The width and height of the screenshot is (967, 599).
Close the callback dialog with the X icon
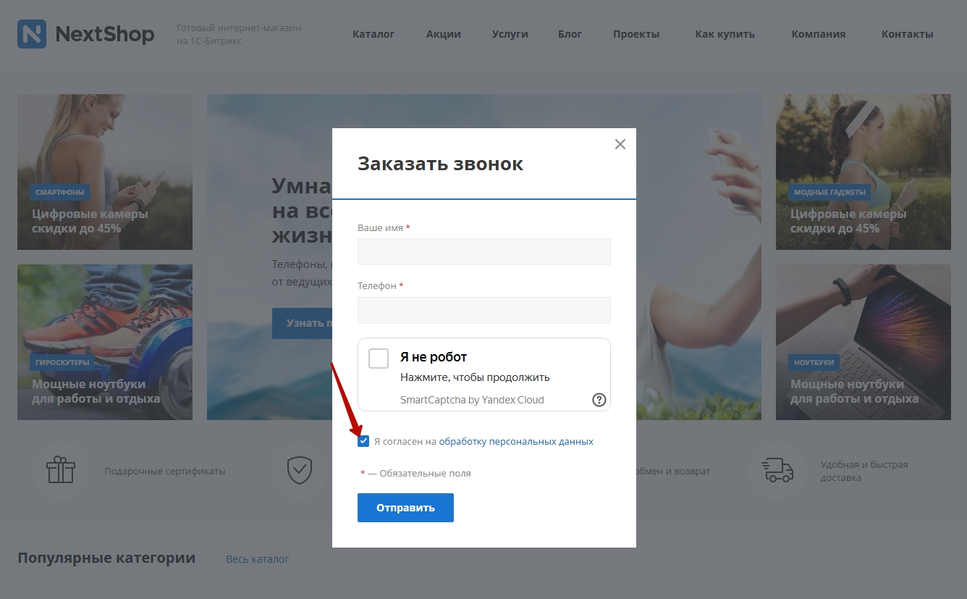(x=620, y=144)
